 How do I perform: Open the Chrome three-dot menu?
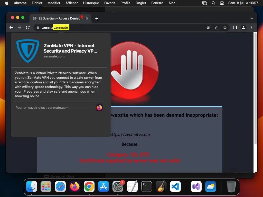click(252, 27)
